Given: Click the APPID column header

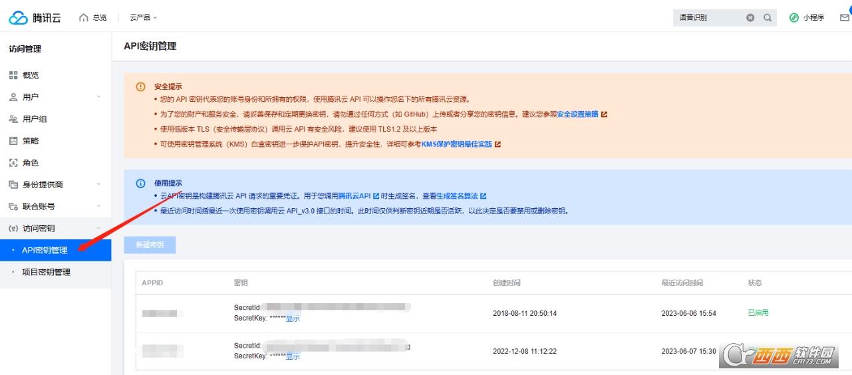Looking at the screenshot, I should click(x=152, y=283).
